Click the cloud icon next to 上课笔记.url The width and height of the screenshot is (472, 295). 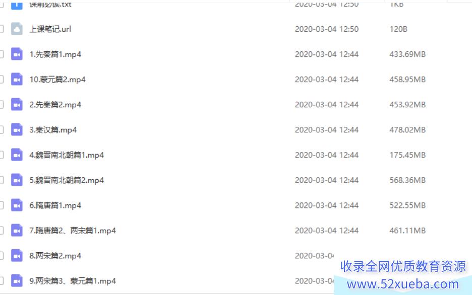(17, 29)
